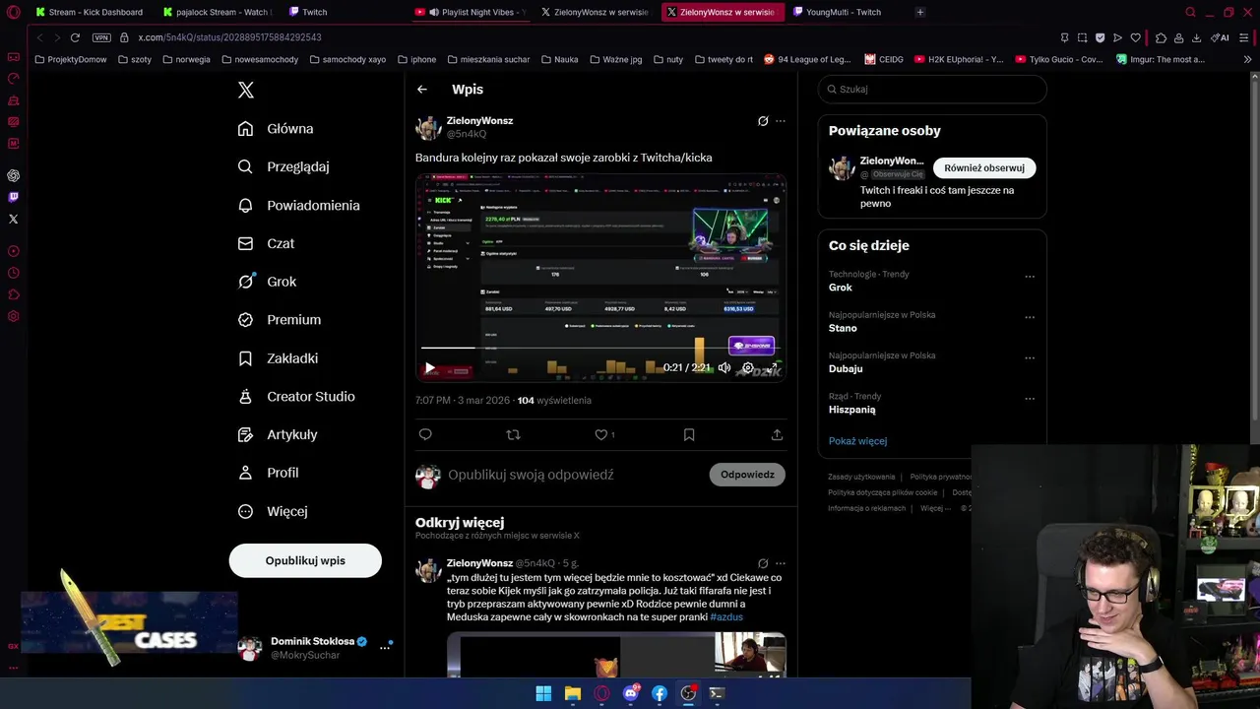Open three-dot menu on main post

(781, 121)
